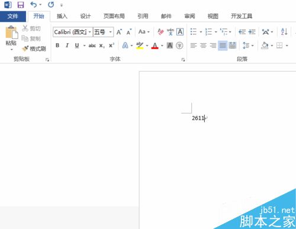
Task: Click the Asian layout icon
Action: (x=265, y=32)
